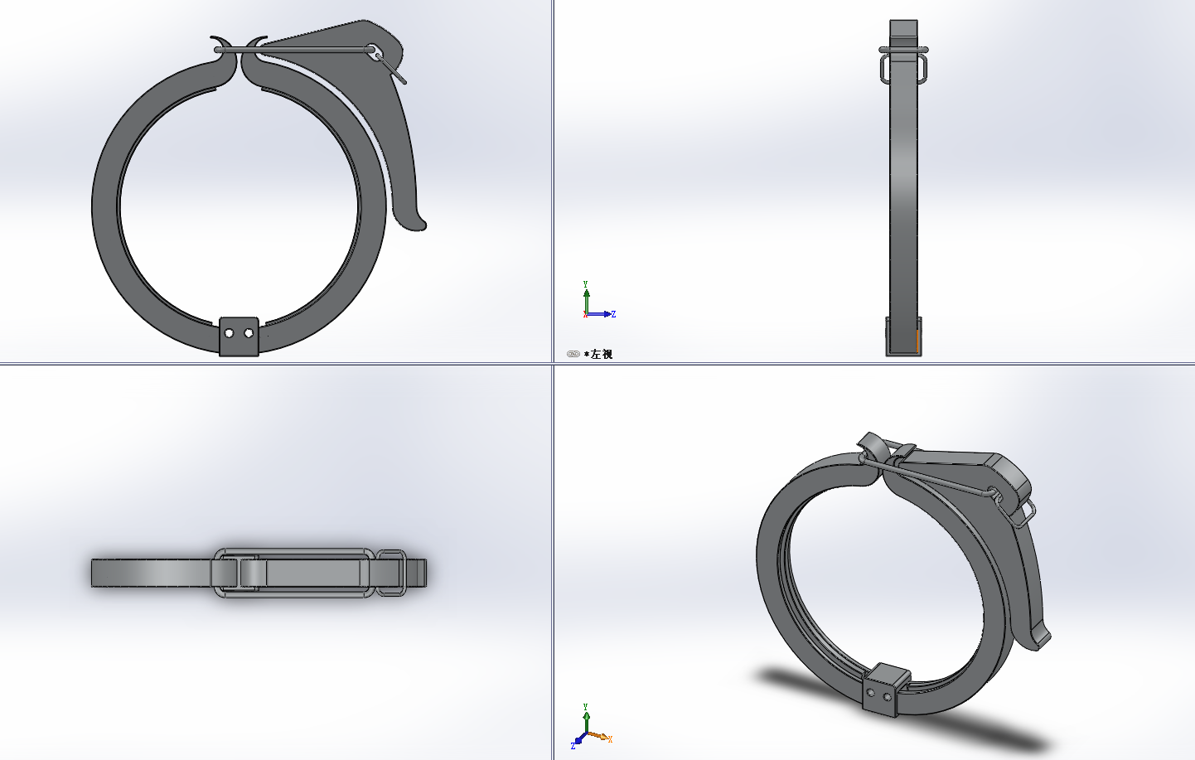Click the *左视 view name label
Screen dimensions: 1195x760
[x=598, y=354]
